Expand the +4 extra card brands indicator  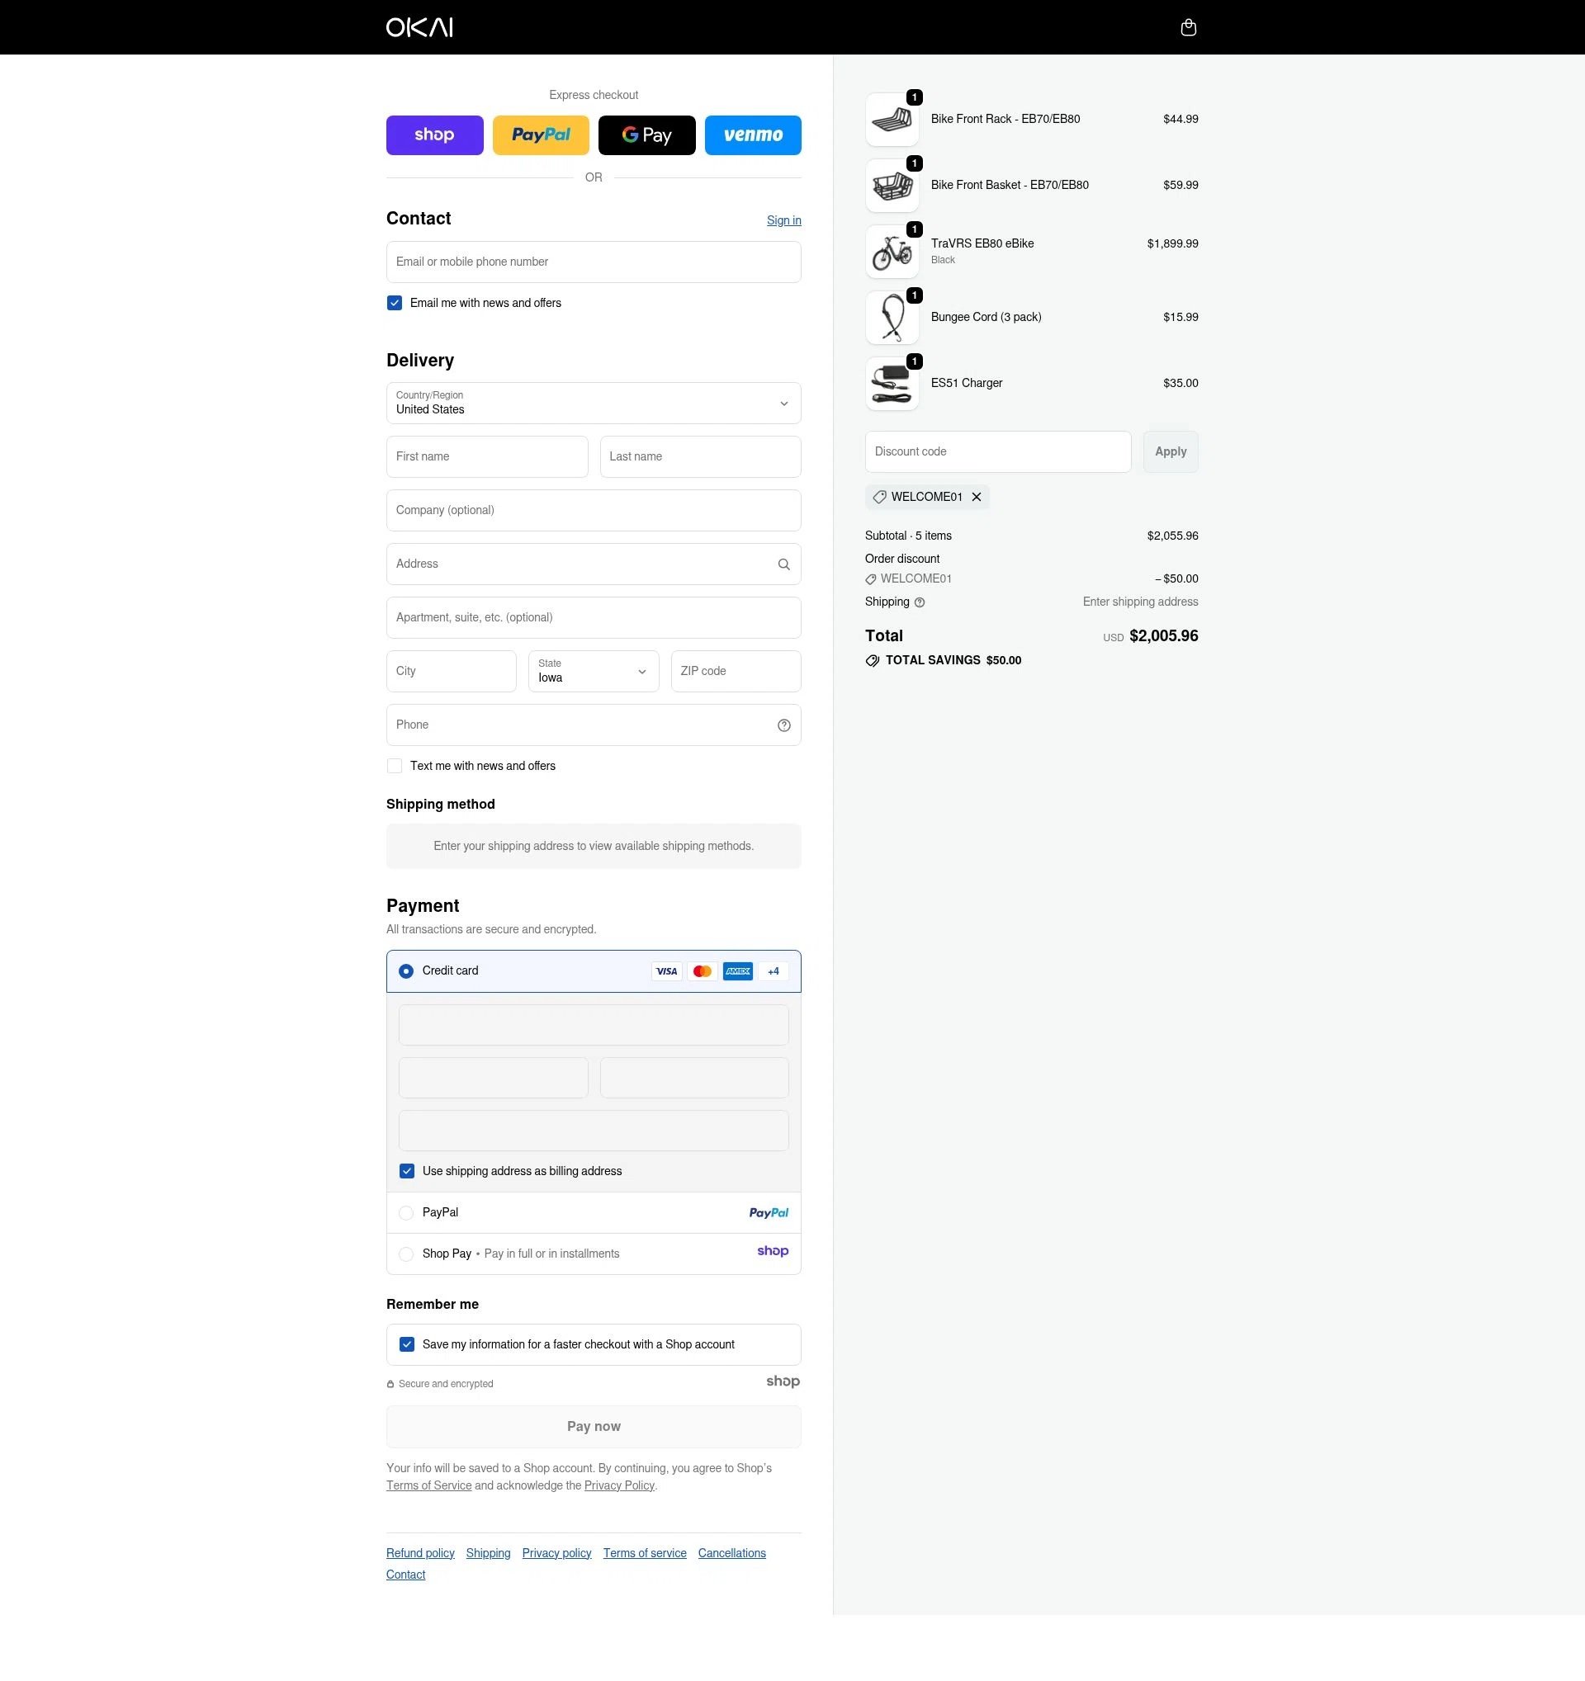pyautogui.click(x=772, y=970)
